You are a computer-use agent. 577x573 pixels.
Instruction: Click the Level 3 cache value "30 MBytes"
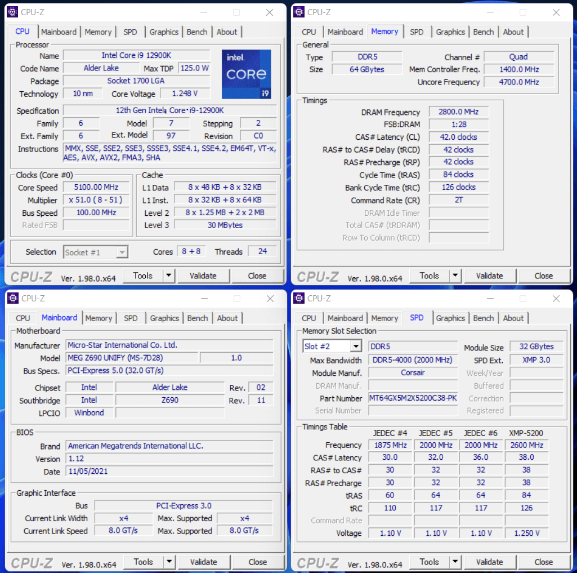tap(225, 225)
